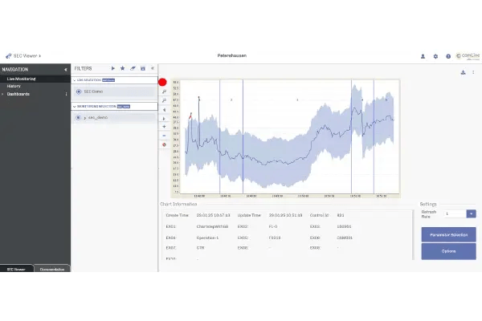Image resolution: width=482 pixels, height=321 pixels.
Task: Collapse the Monitoring Selection section
Action: 74,106
